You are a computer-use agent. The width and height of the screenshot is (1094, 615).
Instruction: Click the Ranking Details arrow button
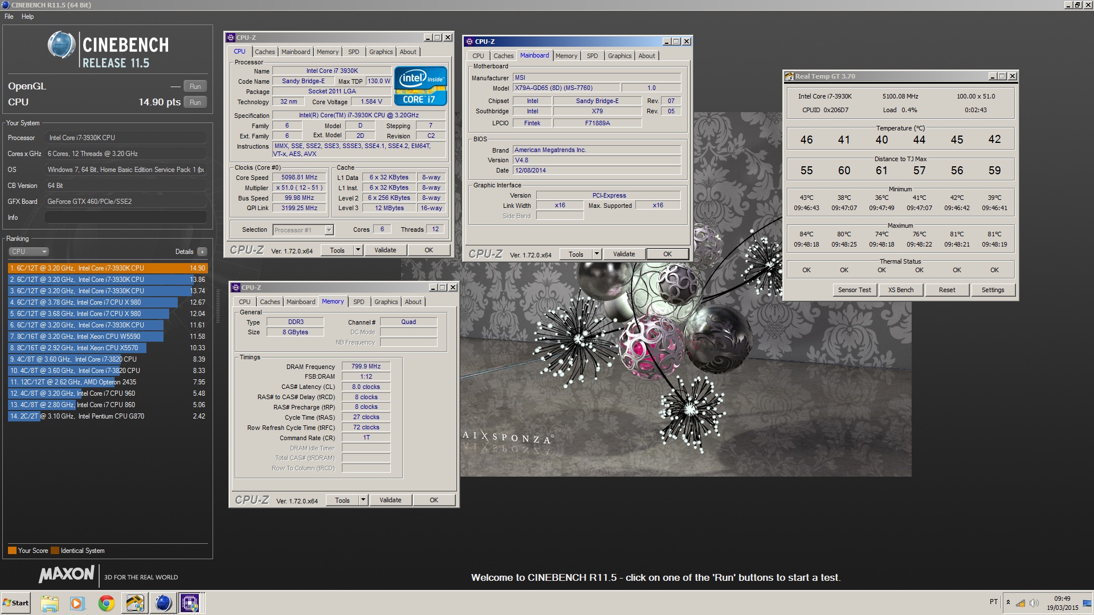[x=202, y=252]
